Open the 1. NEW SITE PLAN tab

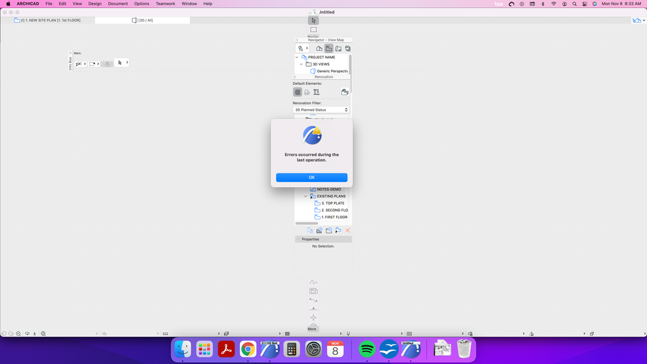(x=47, y=20)
